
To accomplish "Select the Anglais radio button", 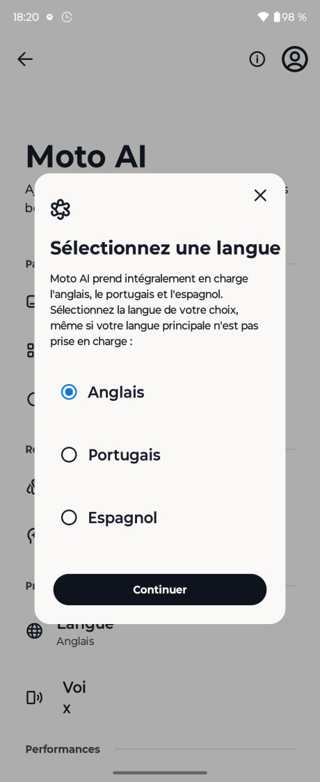I will (x=69, y=392).
